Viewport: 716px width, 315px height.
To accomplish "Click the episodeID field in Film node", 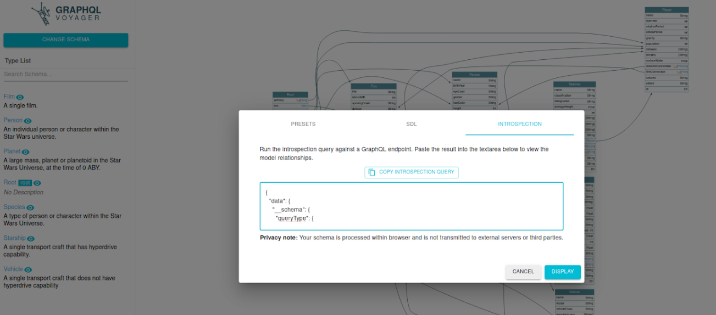I will [374, 98].
